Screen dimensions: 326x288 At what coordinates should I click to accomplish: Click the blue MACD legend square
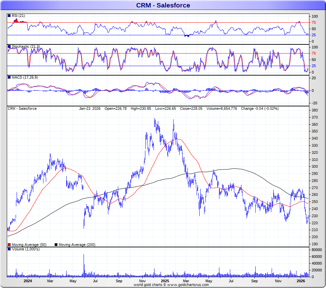(9, 77)
